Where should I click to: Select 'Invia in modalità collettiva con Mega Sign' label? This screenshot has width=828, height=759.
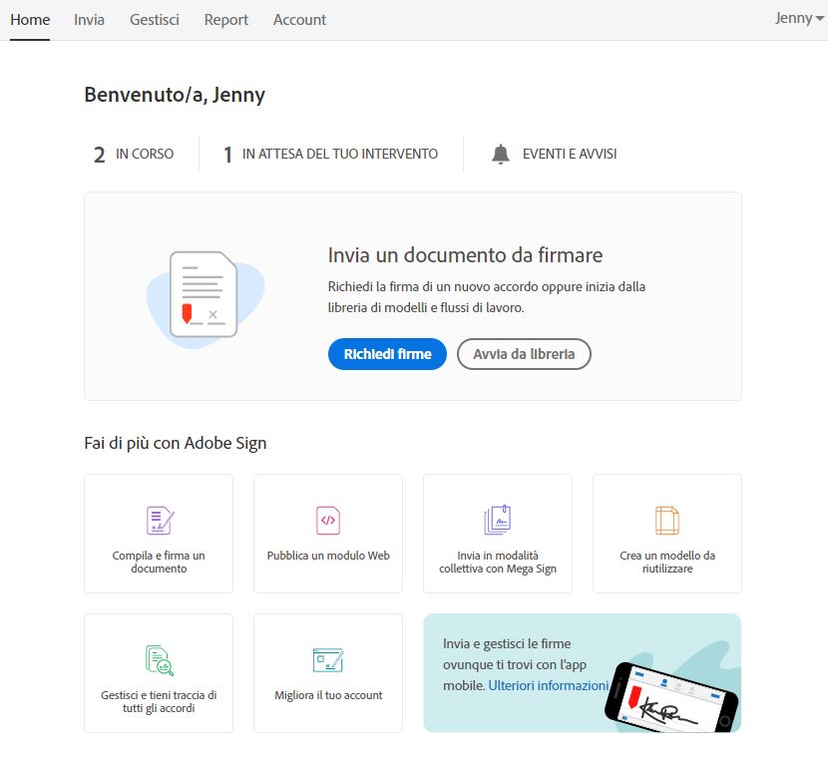pos(498,563)
